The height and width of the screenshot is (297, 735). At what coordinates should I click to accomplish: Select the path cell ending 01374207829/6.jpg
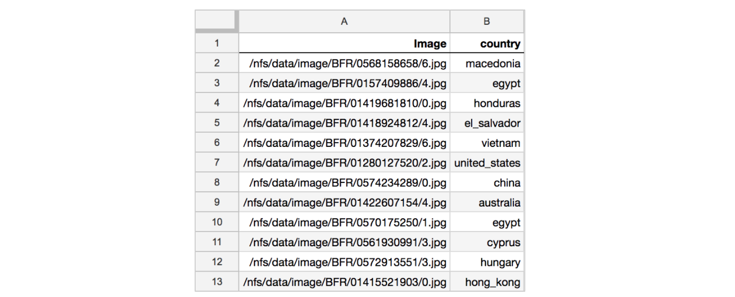pos(344,143)
